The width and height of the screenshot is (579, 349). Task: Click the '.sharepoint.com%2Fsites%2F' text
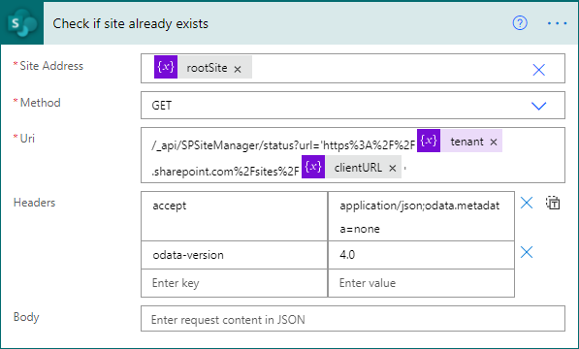[226, 172]
